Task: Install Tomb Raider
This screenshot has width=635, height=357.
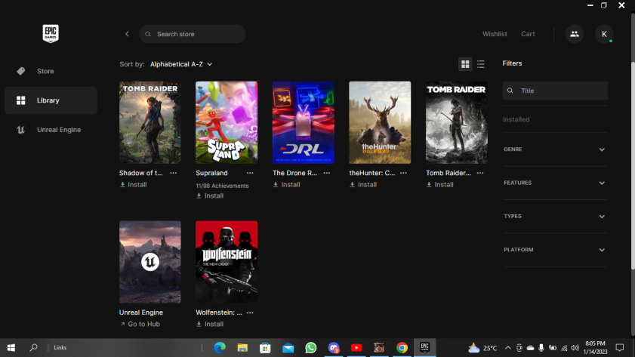Action: (x=439, y=185)
